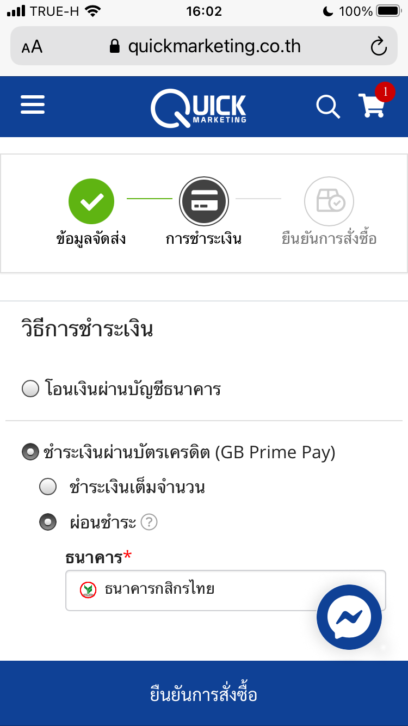Select bank transfer payment option
408x726 pixels.
(30, 389)
